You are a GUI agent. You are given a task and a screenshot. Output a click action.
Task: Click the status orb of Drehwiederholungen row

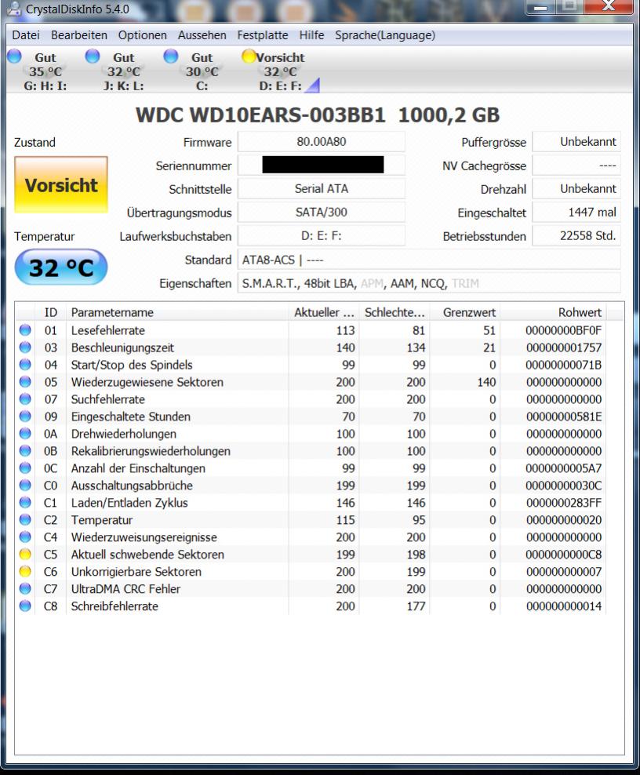pyautogui.click(x=25, y=434)
